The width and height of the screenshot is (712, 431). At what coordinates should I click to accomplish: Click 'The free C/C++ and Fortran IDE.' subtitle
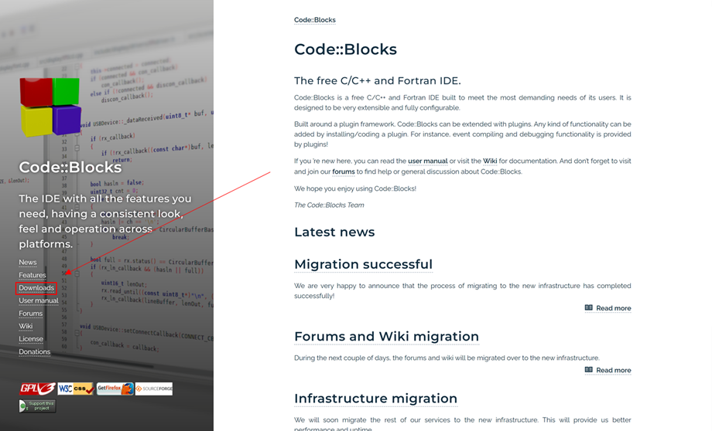tap(378, 80)
